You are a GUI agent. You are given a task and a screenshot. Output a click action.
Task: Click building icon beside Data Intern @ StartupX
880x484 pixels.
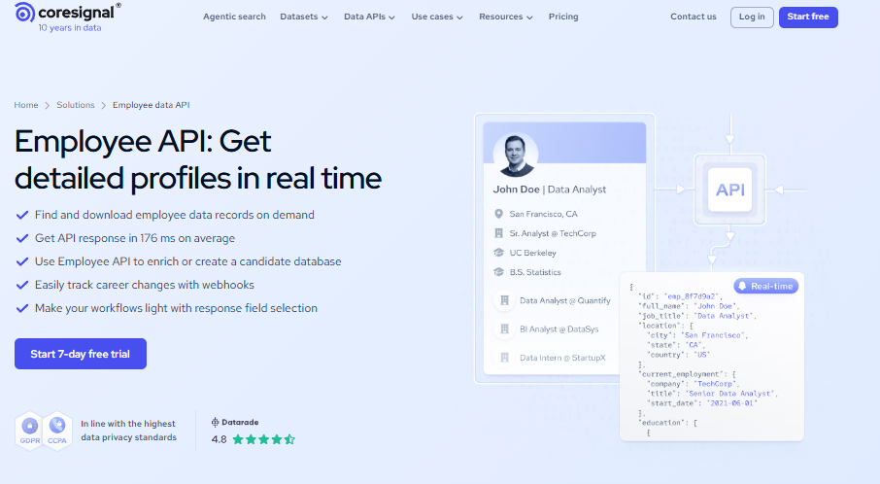(504, 358)
